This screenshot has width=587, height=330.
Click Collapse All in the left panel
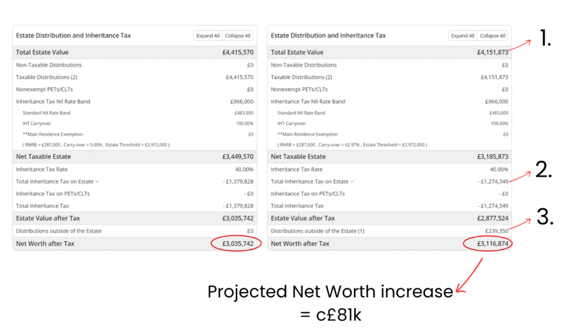238,35
